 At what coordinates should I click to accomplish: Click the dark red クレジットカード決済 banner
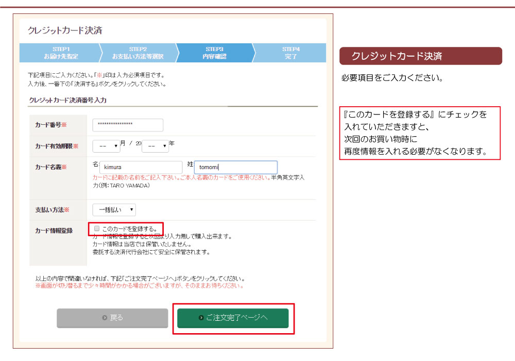[x=420, y=56]
